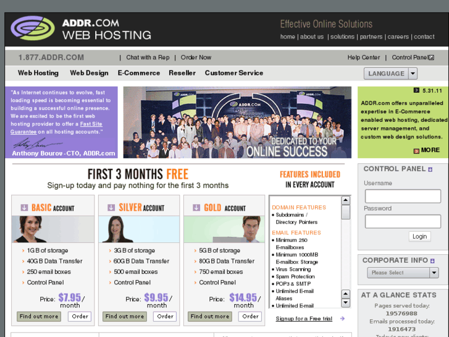Click the MORE link in green box
The height and width of the screenshot is (337, 449).
(x=430, y=150)
